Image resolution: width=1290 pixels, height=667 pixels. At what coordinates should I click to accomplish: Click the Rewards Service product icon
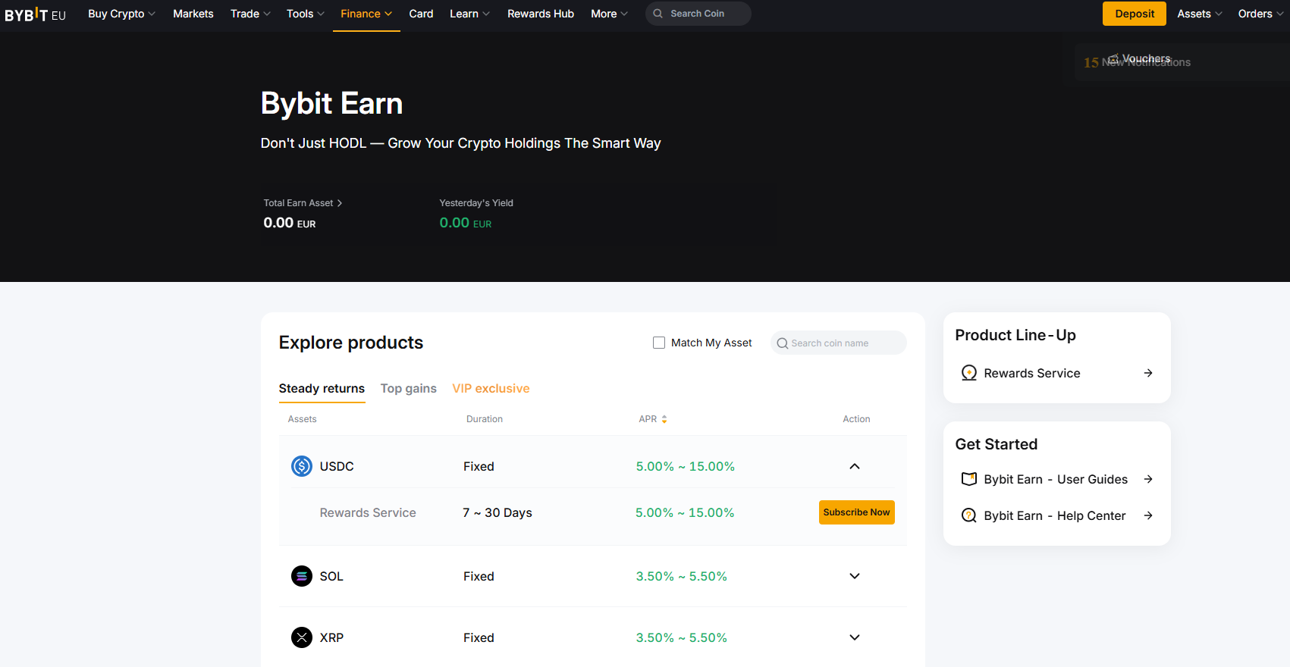tap(968, 373)
